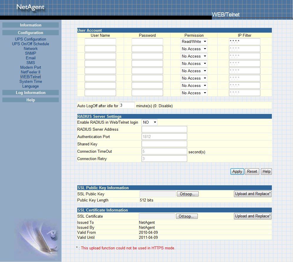Open the Modem Port link

tap(31, 68)
